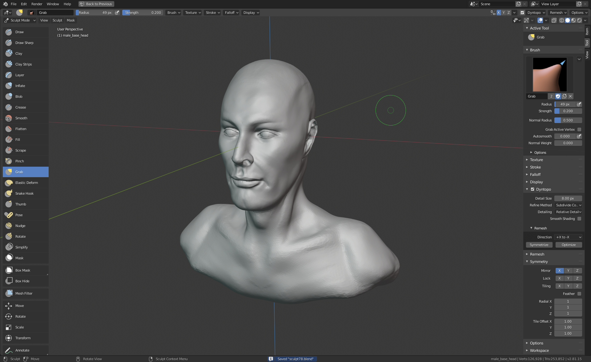Pick the Annotate tool
The width and height of the screenshot is (591, 362).
pyautogui.click(x=22, y=350)
